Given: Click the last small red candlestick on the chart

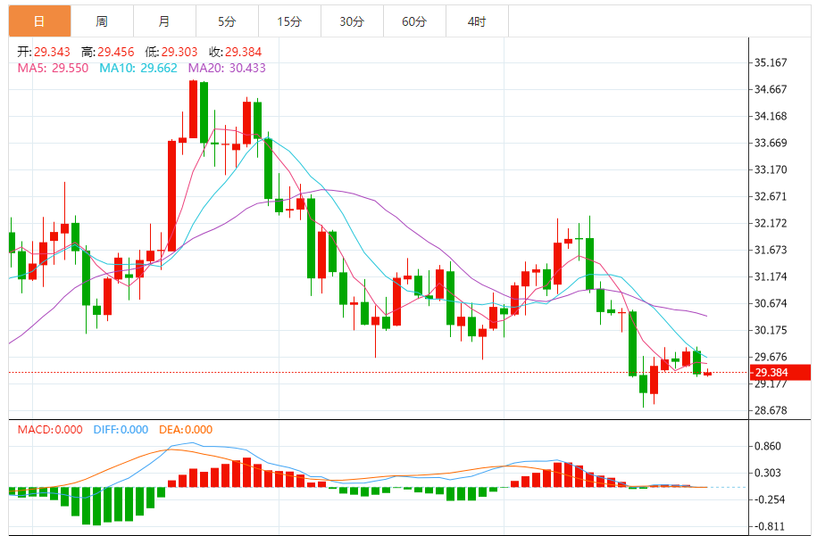Looking at the screenshot, I should [707, 373].
